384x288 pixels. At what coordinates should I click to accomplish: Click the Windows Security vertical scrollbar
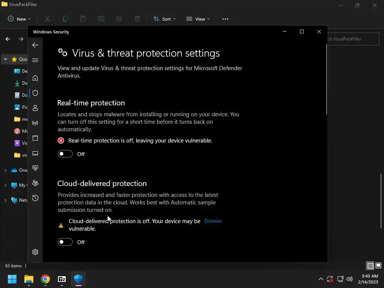[x=327, y=79]
